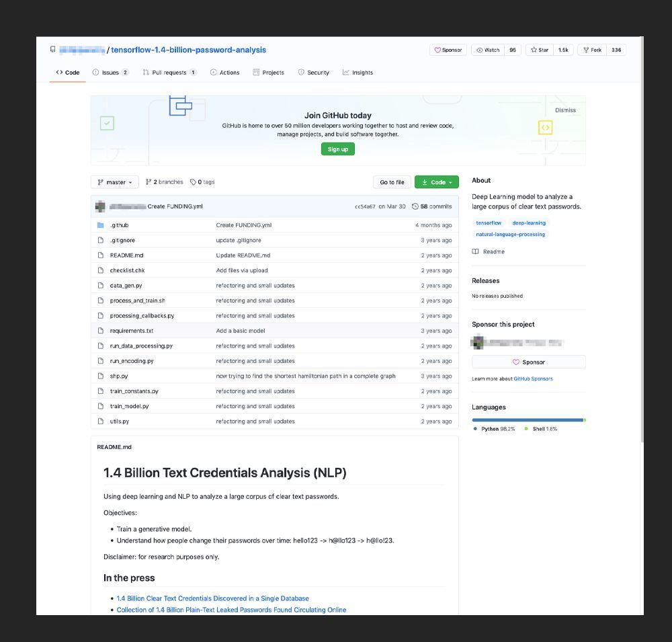Open the Actions tab
The width and height of the screenshot is (672, 642).
[x=225, y=73]
